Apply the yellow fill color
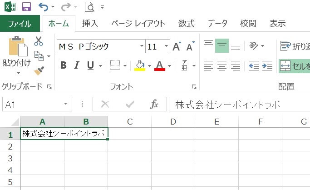 pyautogui.click(x=139, y=65)
